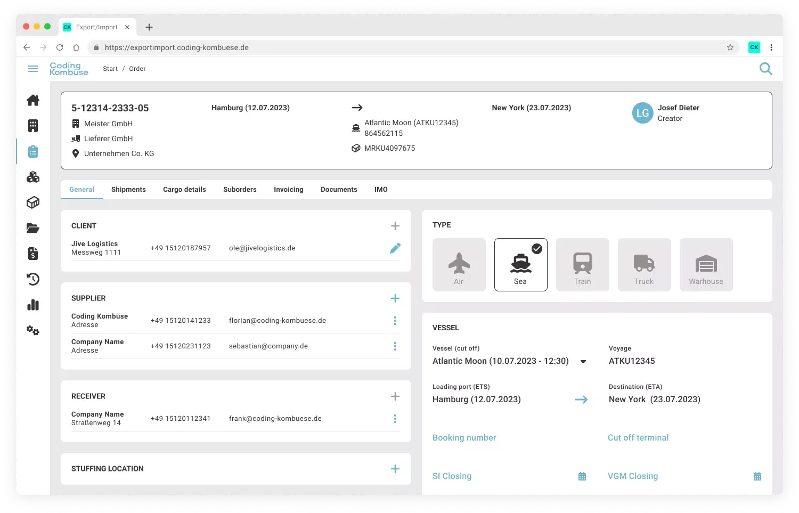Select Train transport type
This screenshot has width=799, height=513.
[583, 265]
